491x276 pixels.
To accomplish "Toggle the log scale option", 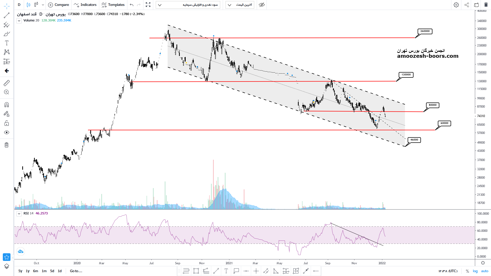I will (475, 271).
